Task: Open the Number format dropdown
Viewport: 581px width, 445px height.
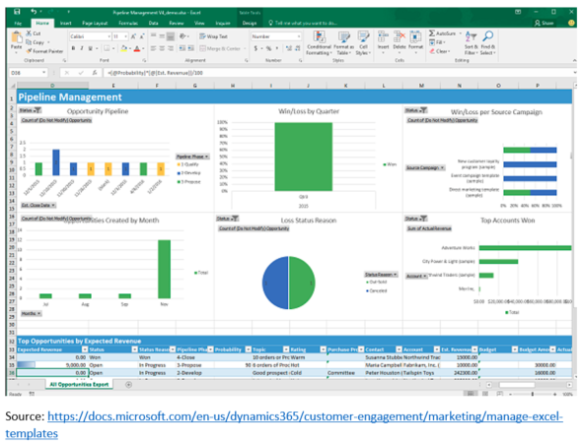Action: [299, 36]
